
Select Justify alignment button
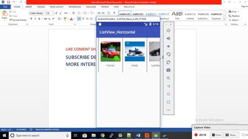(91, 19)
